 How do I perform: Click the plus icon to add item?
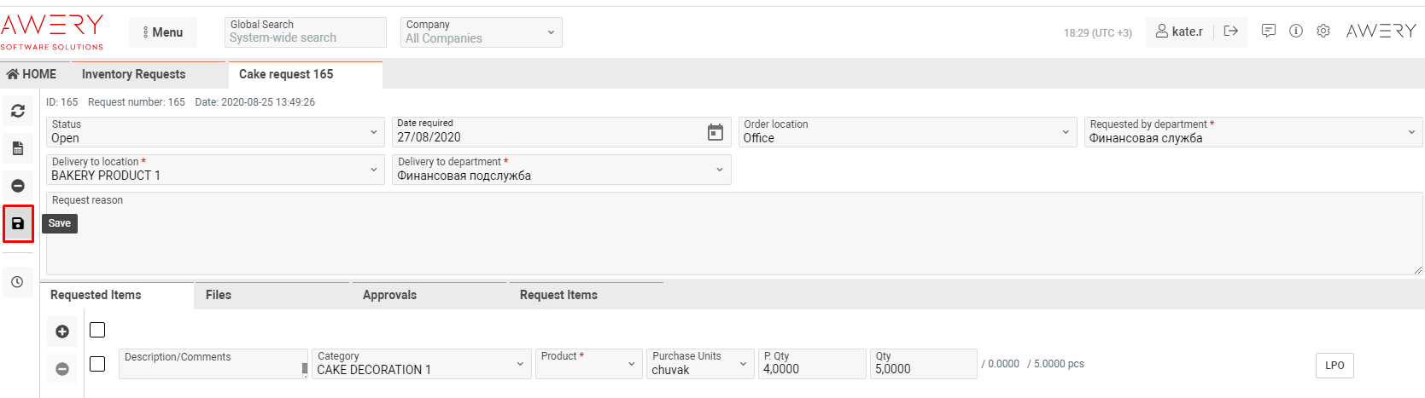pyautogui.click(x=62, y=332)
